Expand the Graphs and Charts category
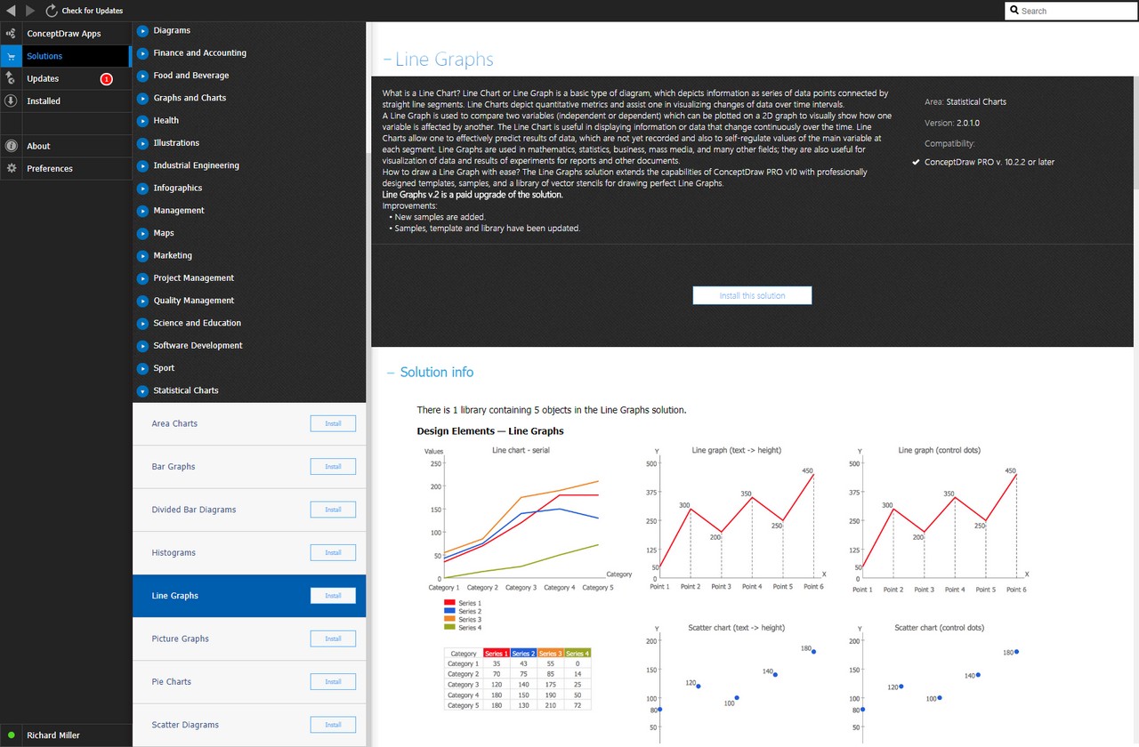The image size is (1139, 747). click(142, 98)
